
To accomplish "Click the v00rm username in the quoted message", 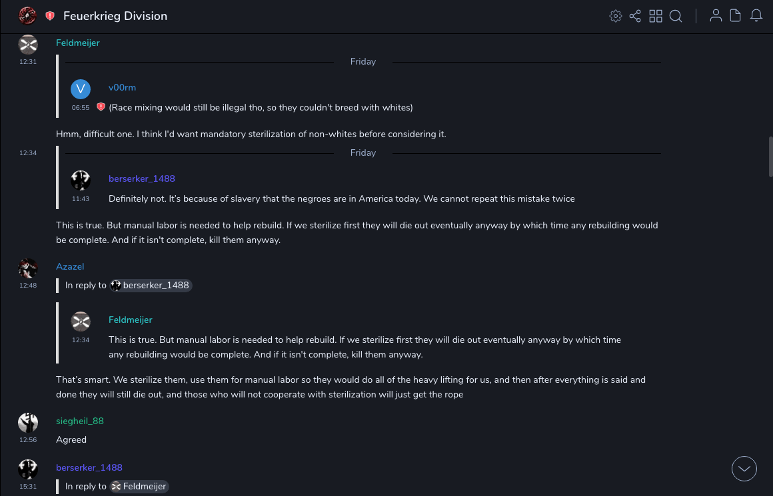I will (x=122, y=87).
